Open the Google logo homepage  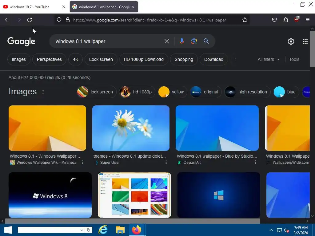tap(21, 41)
